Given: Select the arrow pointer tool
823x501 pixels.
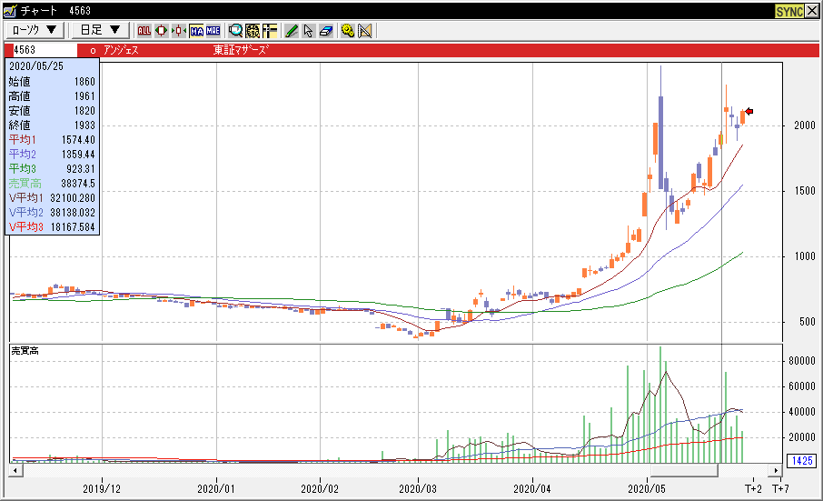Looking at the screenshot, I should (x=309, y=30).
